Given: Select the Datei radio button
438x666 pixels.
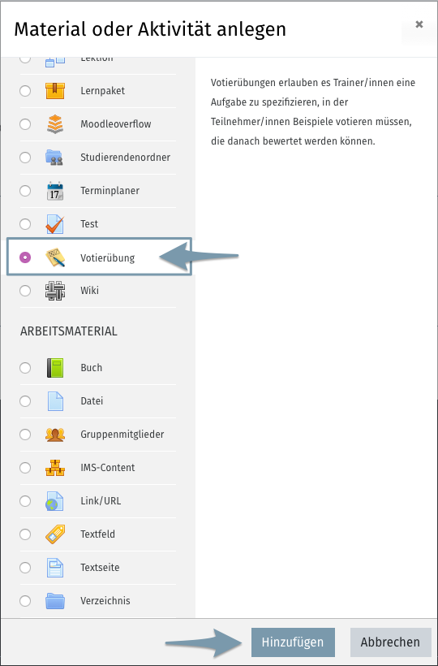Looking at the screenshot, I should click(x=25, y=401).
